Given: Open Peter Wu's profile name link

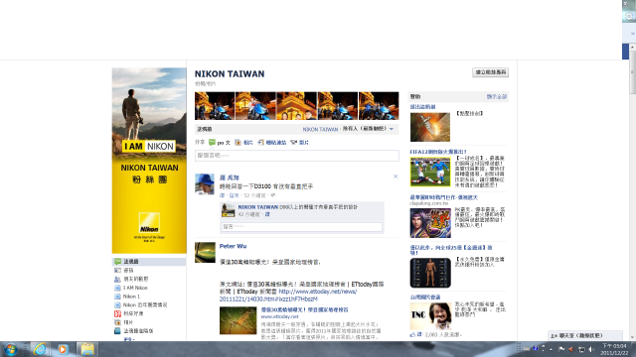Looking at the screenshot, I should (233, 246).
